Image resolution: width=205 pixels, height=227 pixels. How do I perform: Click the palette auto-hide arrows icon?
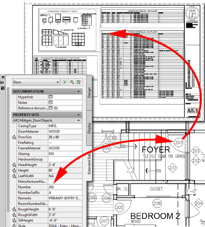coord(3,82)
